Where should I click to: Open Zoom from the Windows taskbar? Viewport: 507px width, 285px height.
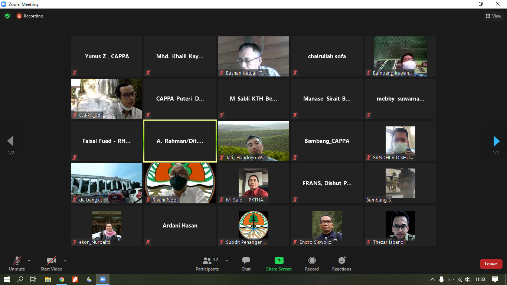[x=103, y=279]
